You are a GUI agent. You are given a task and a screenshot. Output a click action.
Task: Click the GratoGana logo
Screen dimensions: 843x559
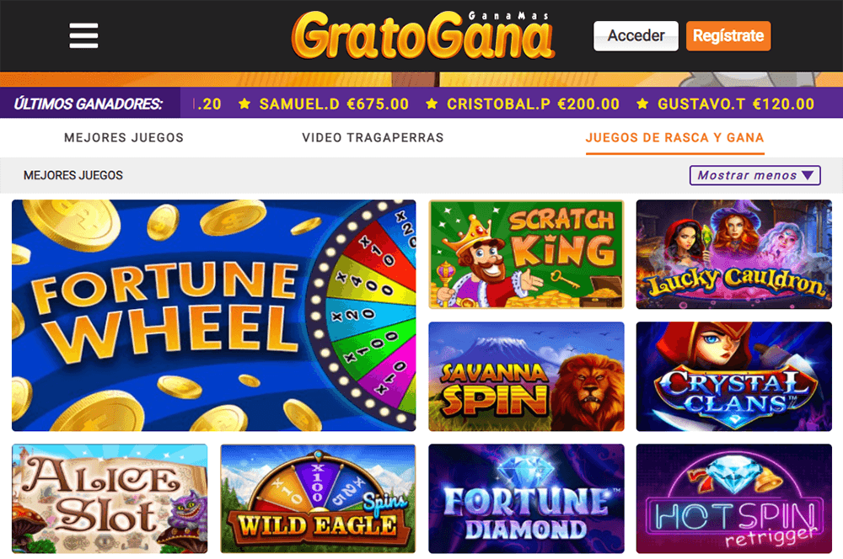point(423,35)
